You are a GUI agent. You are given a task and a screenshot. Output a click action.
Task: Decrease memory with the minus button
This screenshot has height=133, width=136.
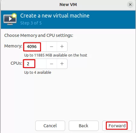[52, 47]
